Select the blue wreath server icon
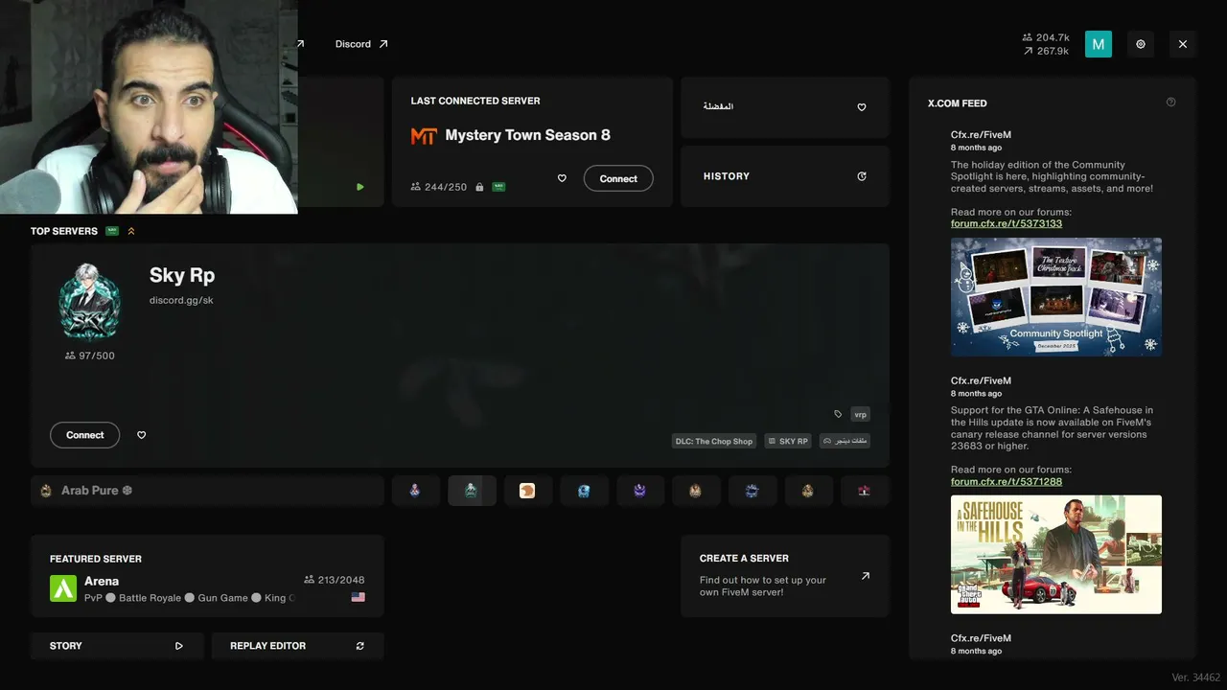The image size is (1227, 690). coord(752,491)
